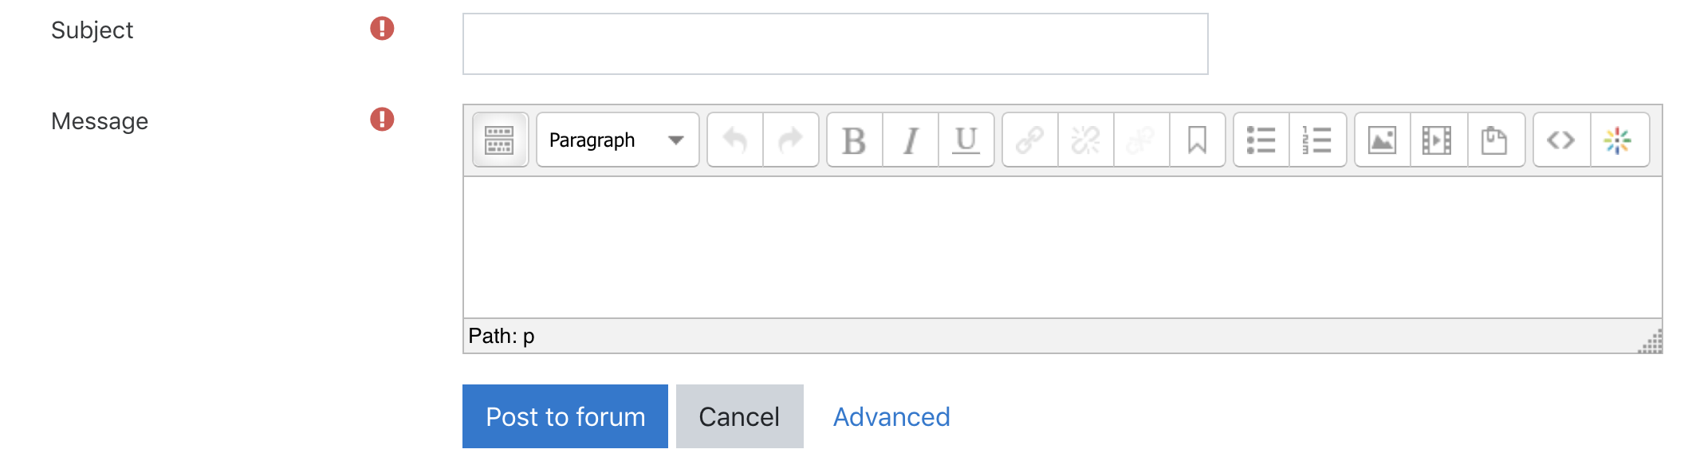Click the Post to forum button
This screenshot has width=1684, height=461.
tap(565, 416)
